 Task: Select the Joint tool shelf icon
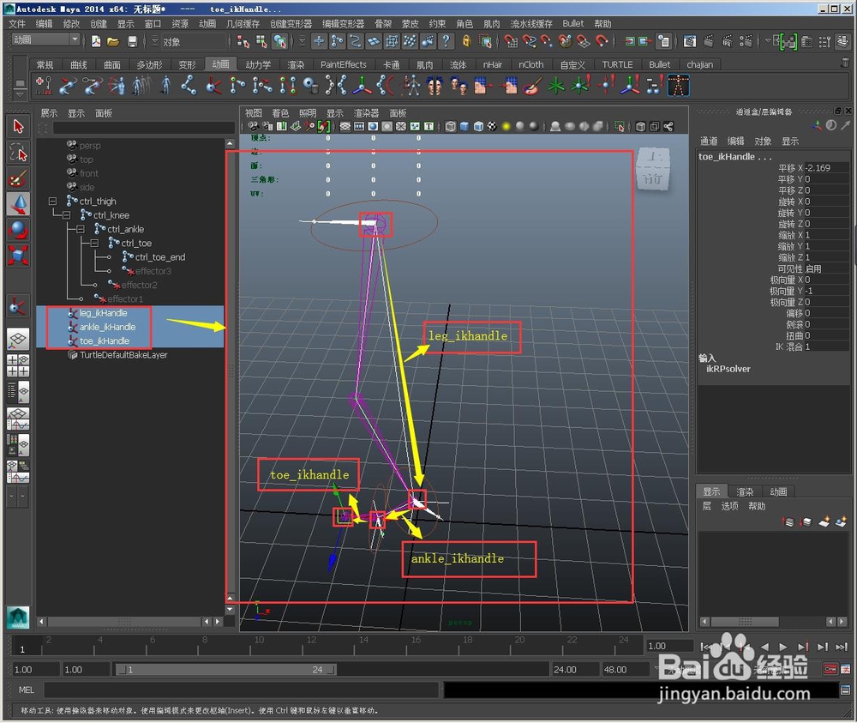pos(189,86)
